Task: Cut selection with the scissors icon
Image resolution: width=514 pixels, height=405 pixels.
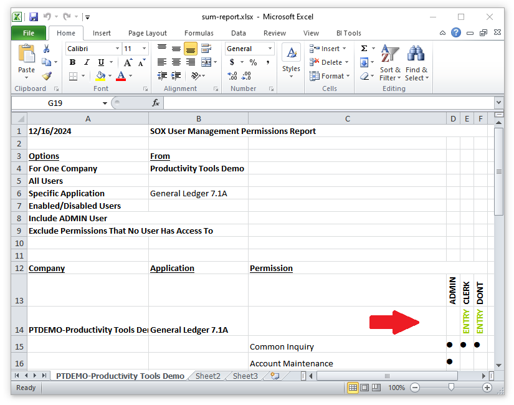Action: [47, 49]
